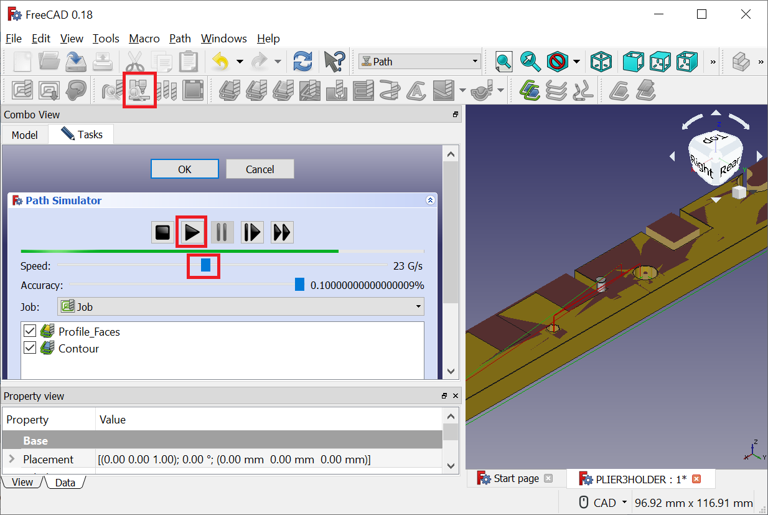Stop the simulation with square button
The height and width of the screenshot is (515, 768).
162,232
